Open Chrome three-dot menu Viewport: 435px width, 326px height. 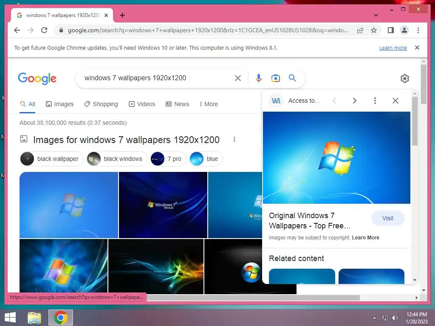(418, 30)
